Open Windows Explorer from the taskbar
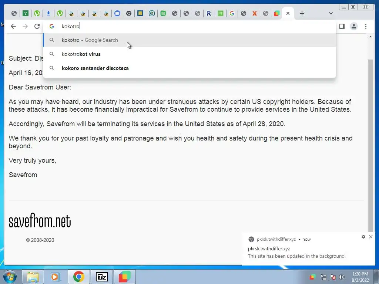Screen dimensions: 379x284 33,277
